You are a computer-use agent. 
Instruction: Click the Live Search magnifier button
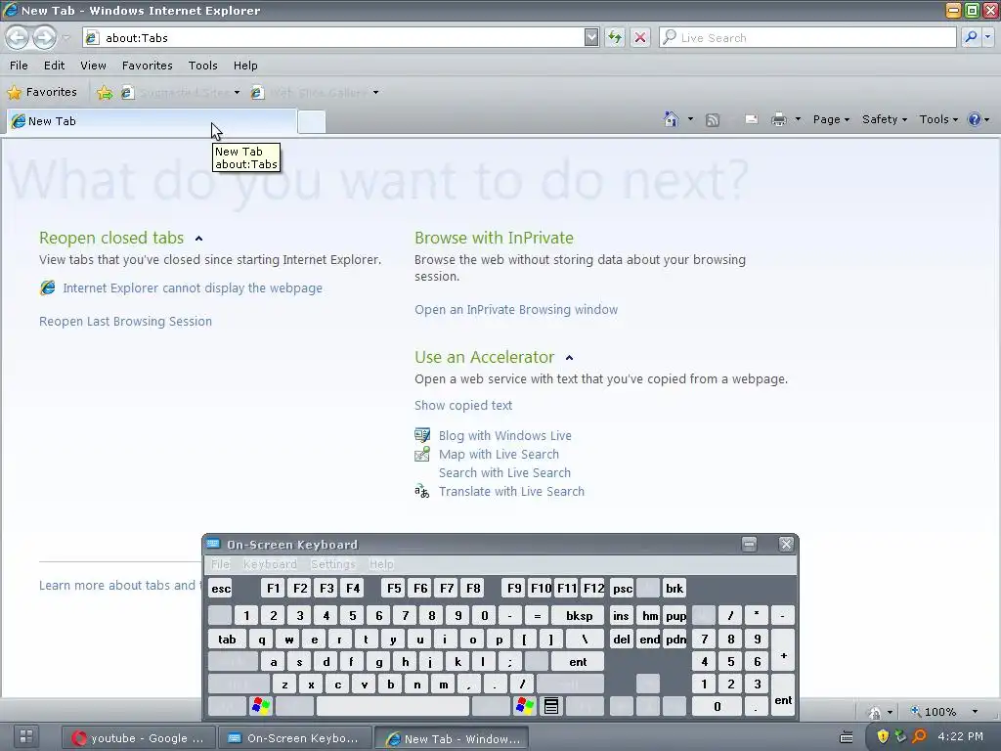[971, 38]
